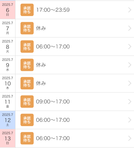Open the chevron for July 9 休み row

(x=130, y=65)
